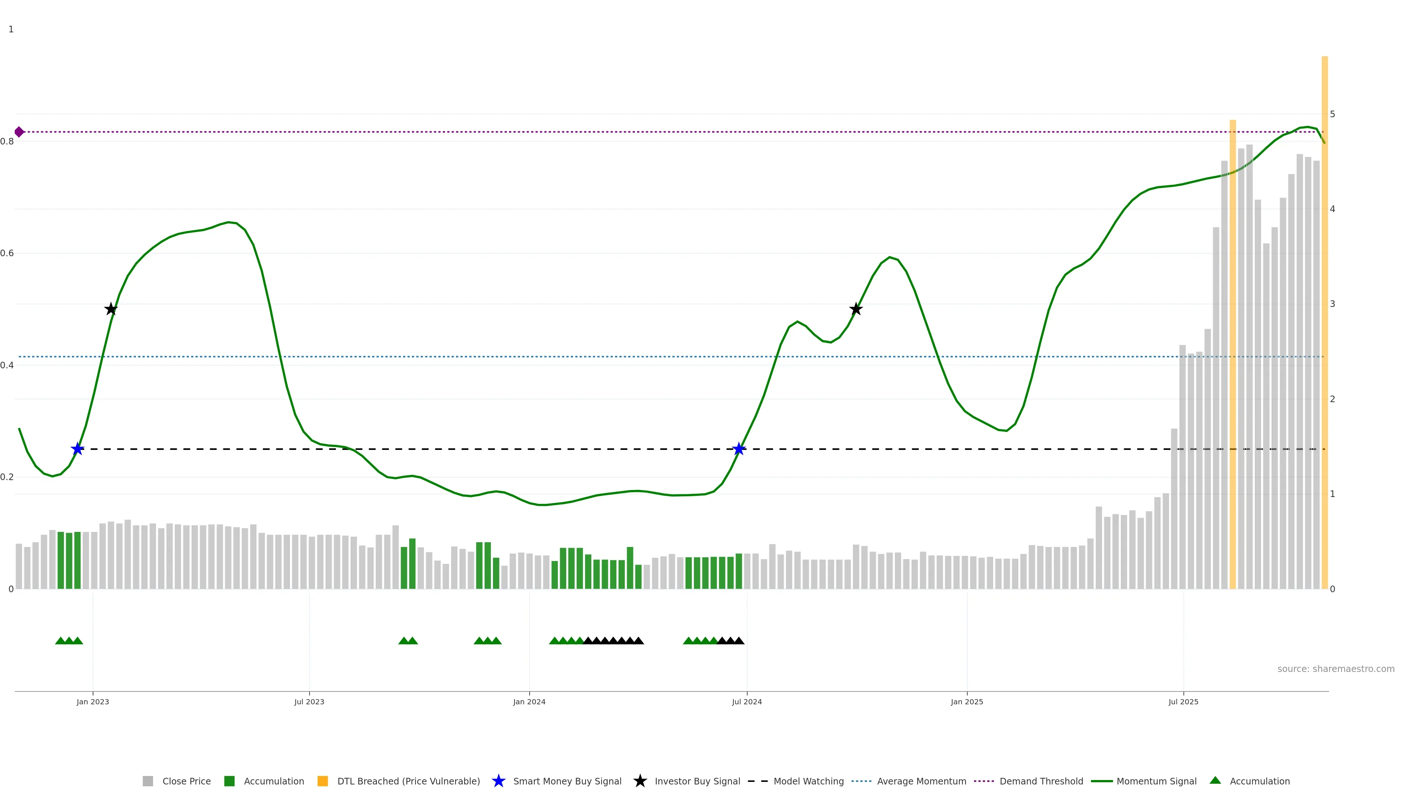Image resolution: width=1413 pixels, height=794 pixels.
Task: Click the green triangle Accumulation legend icon
Action: (1215, 780)
